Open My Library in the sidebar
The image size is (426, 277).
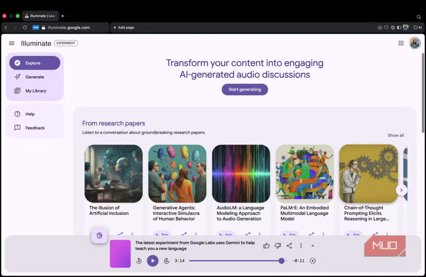(36, 91)
